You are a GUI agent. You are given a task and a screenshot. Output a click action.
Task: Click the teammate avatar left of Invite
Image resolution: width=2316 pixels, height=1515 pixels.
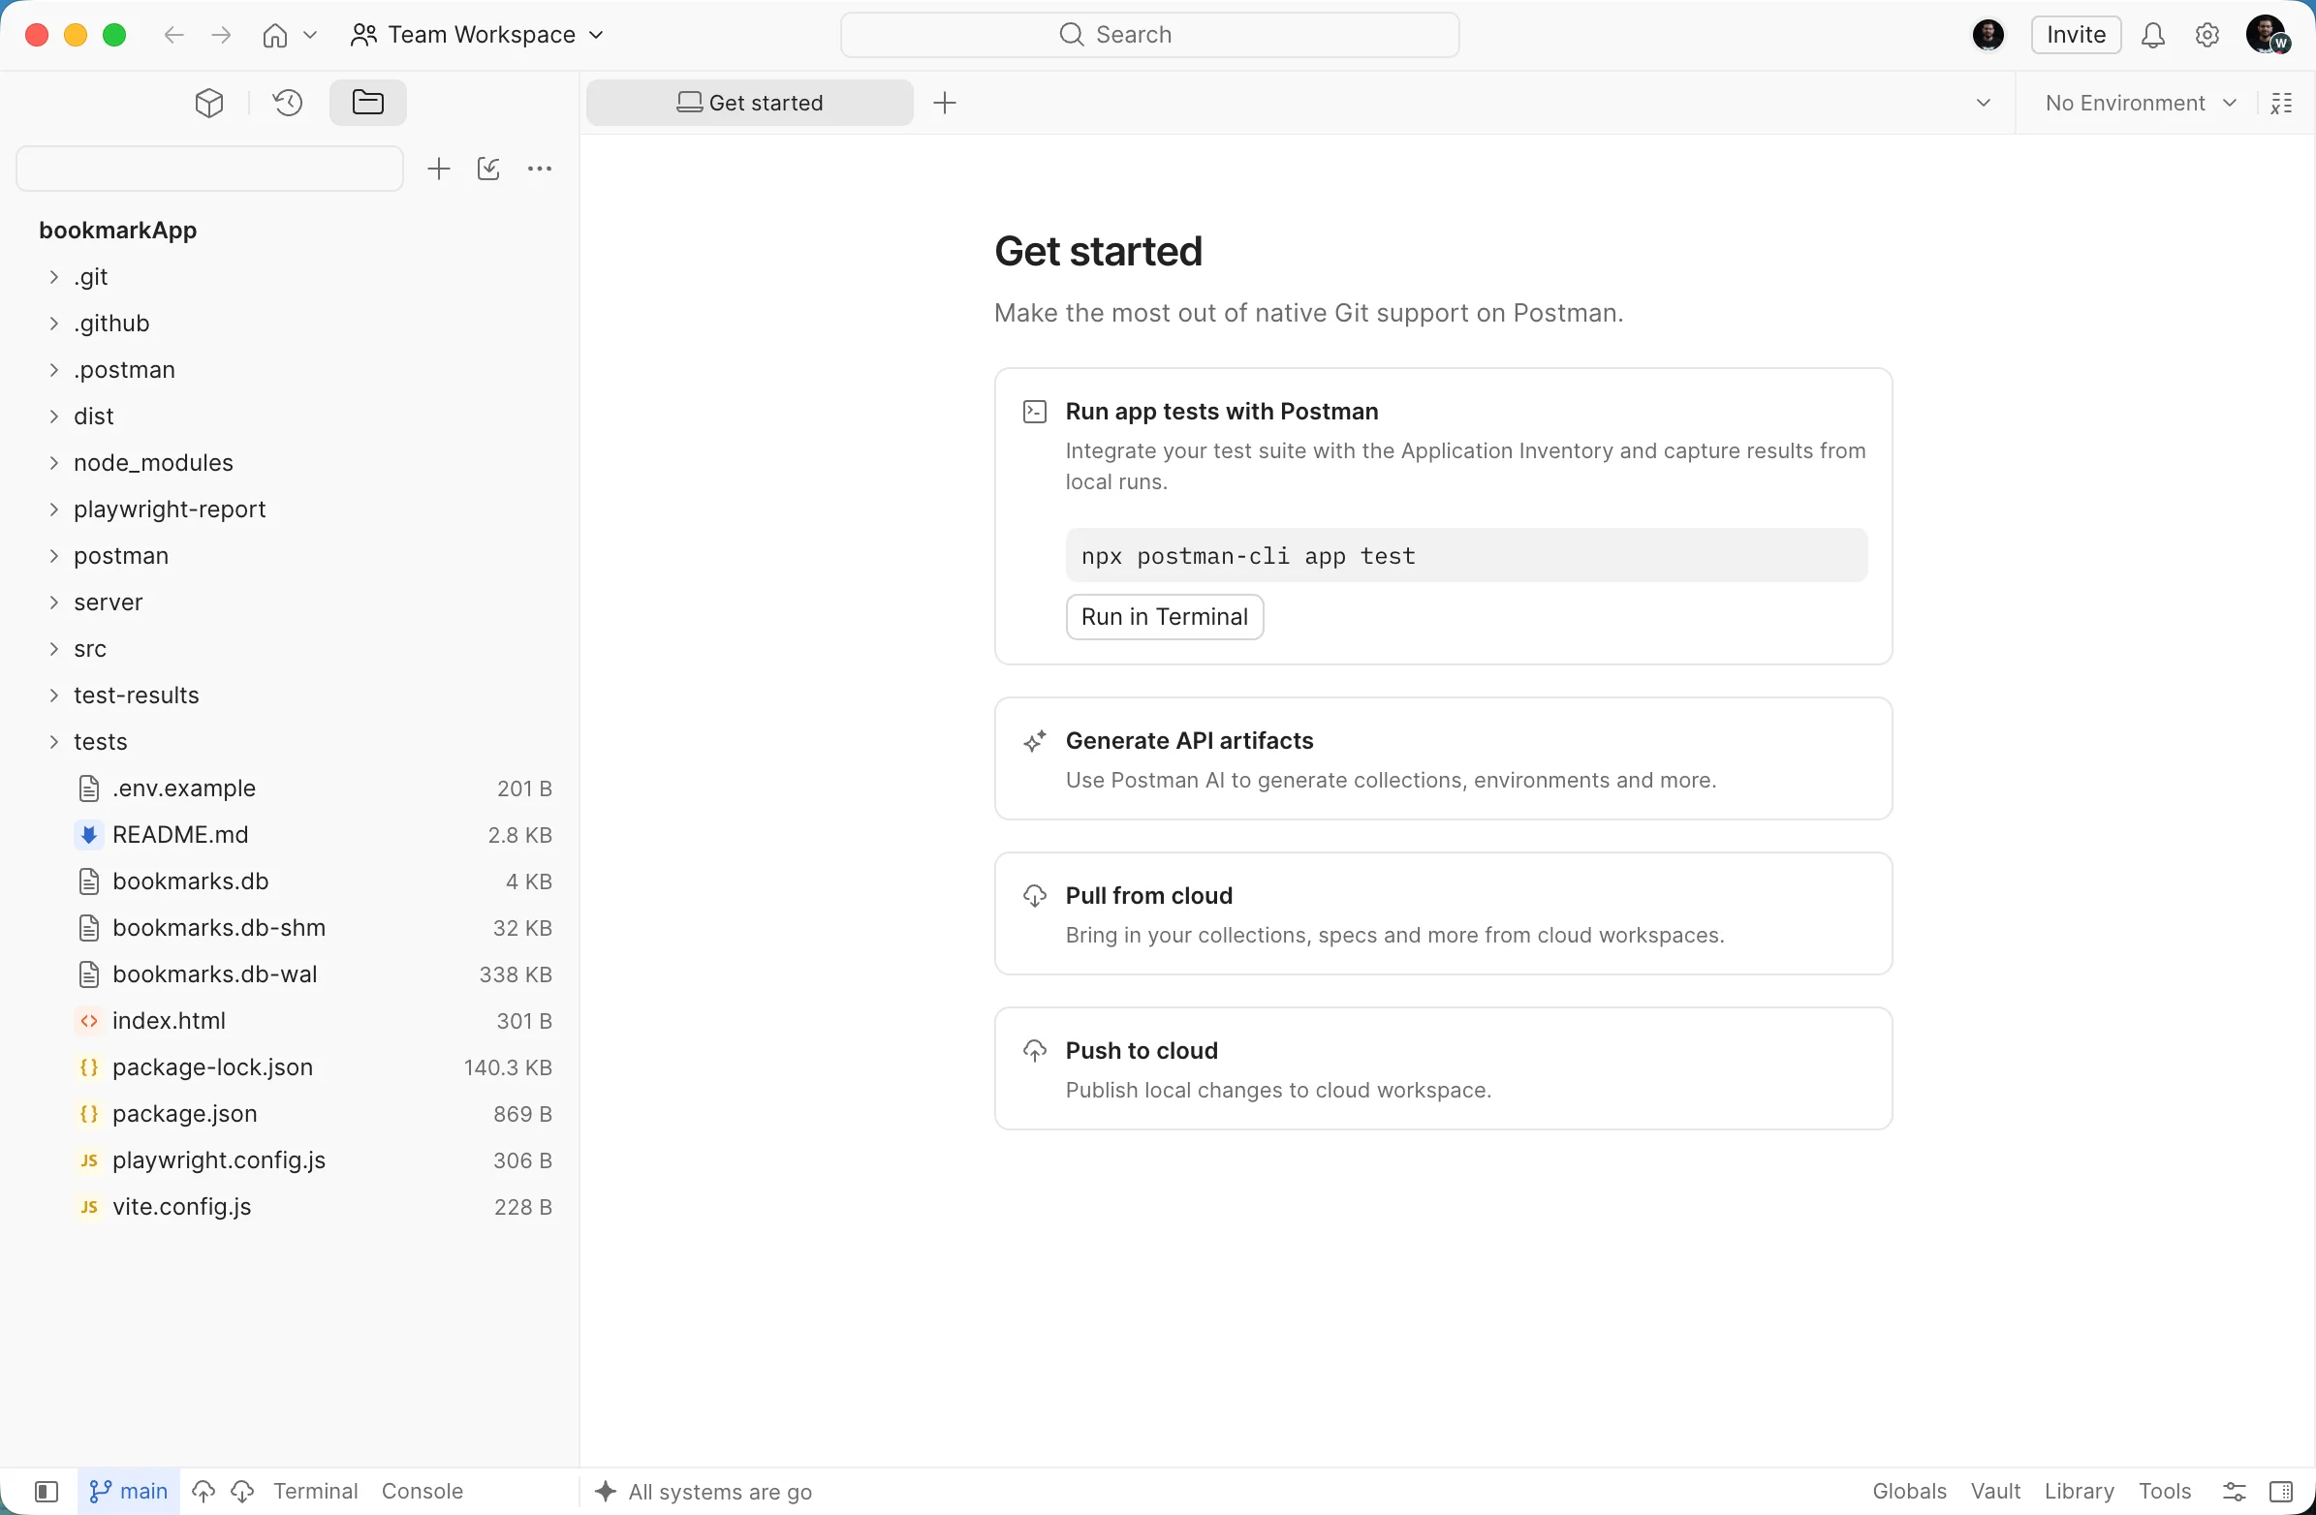coord(1988,35)
